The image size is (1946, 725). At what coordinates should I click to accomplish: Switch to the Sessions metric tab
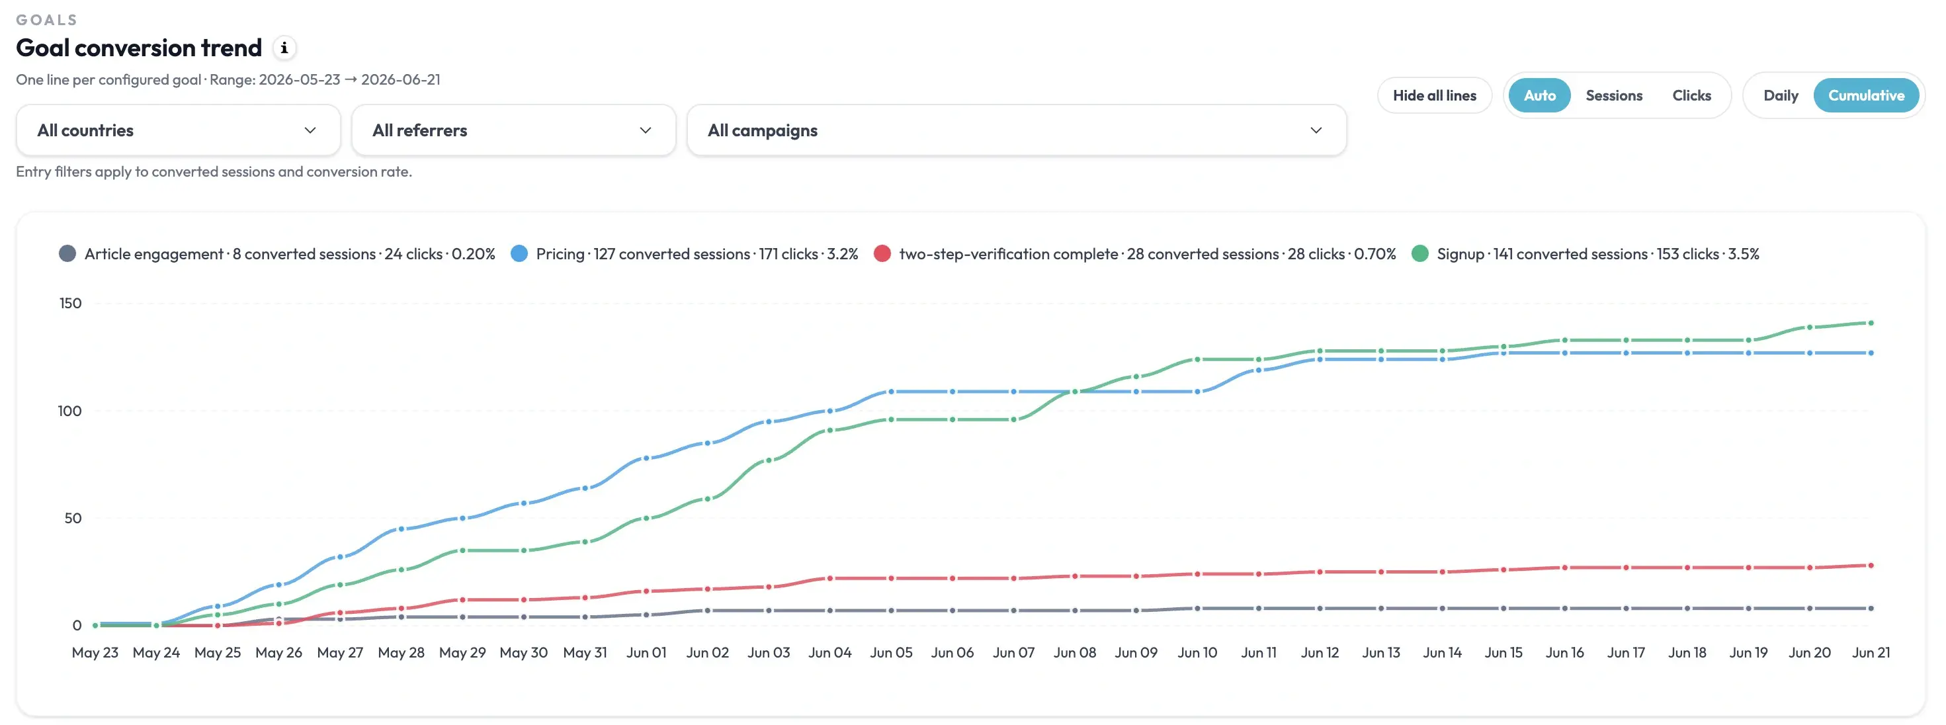tap(1613, 96)
